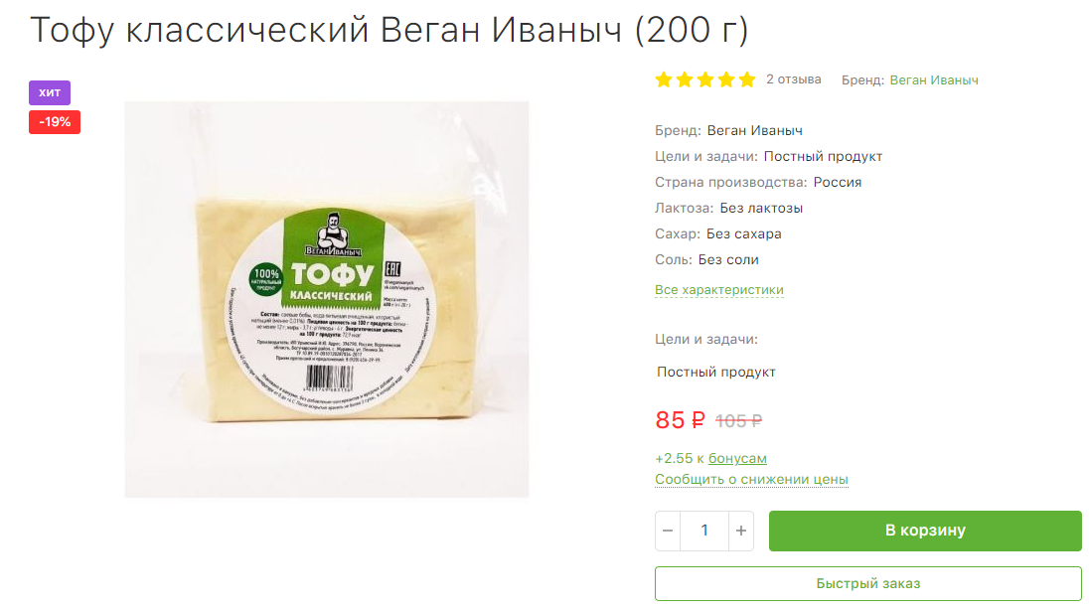Screen dimensions: 1089x611
Task: Open the tofu product photo
Action: coord(327,299)
